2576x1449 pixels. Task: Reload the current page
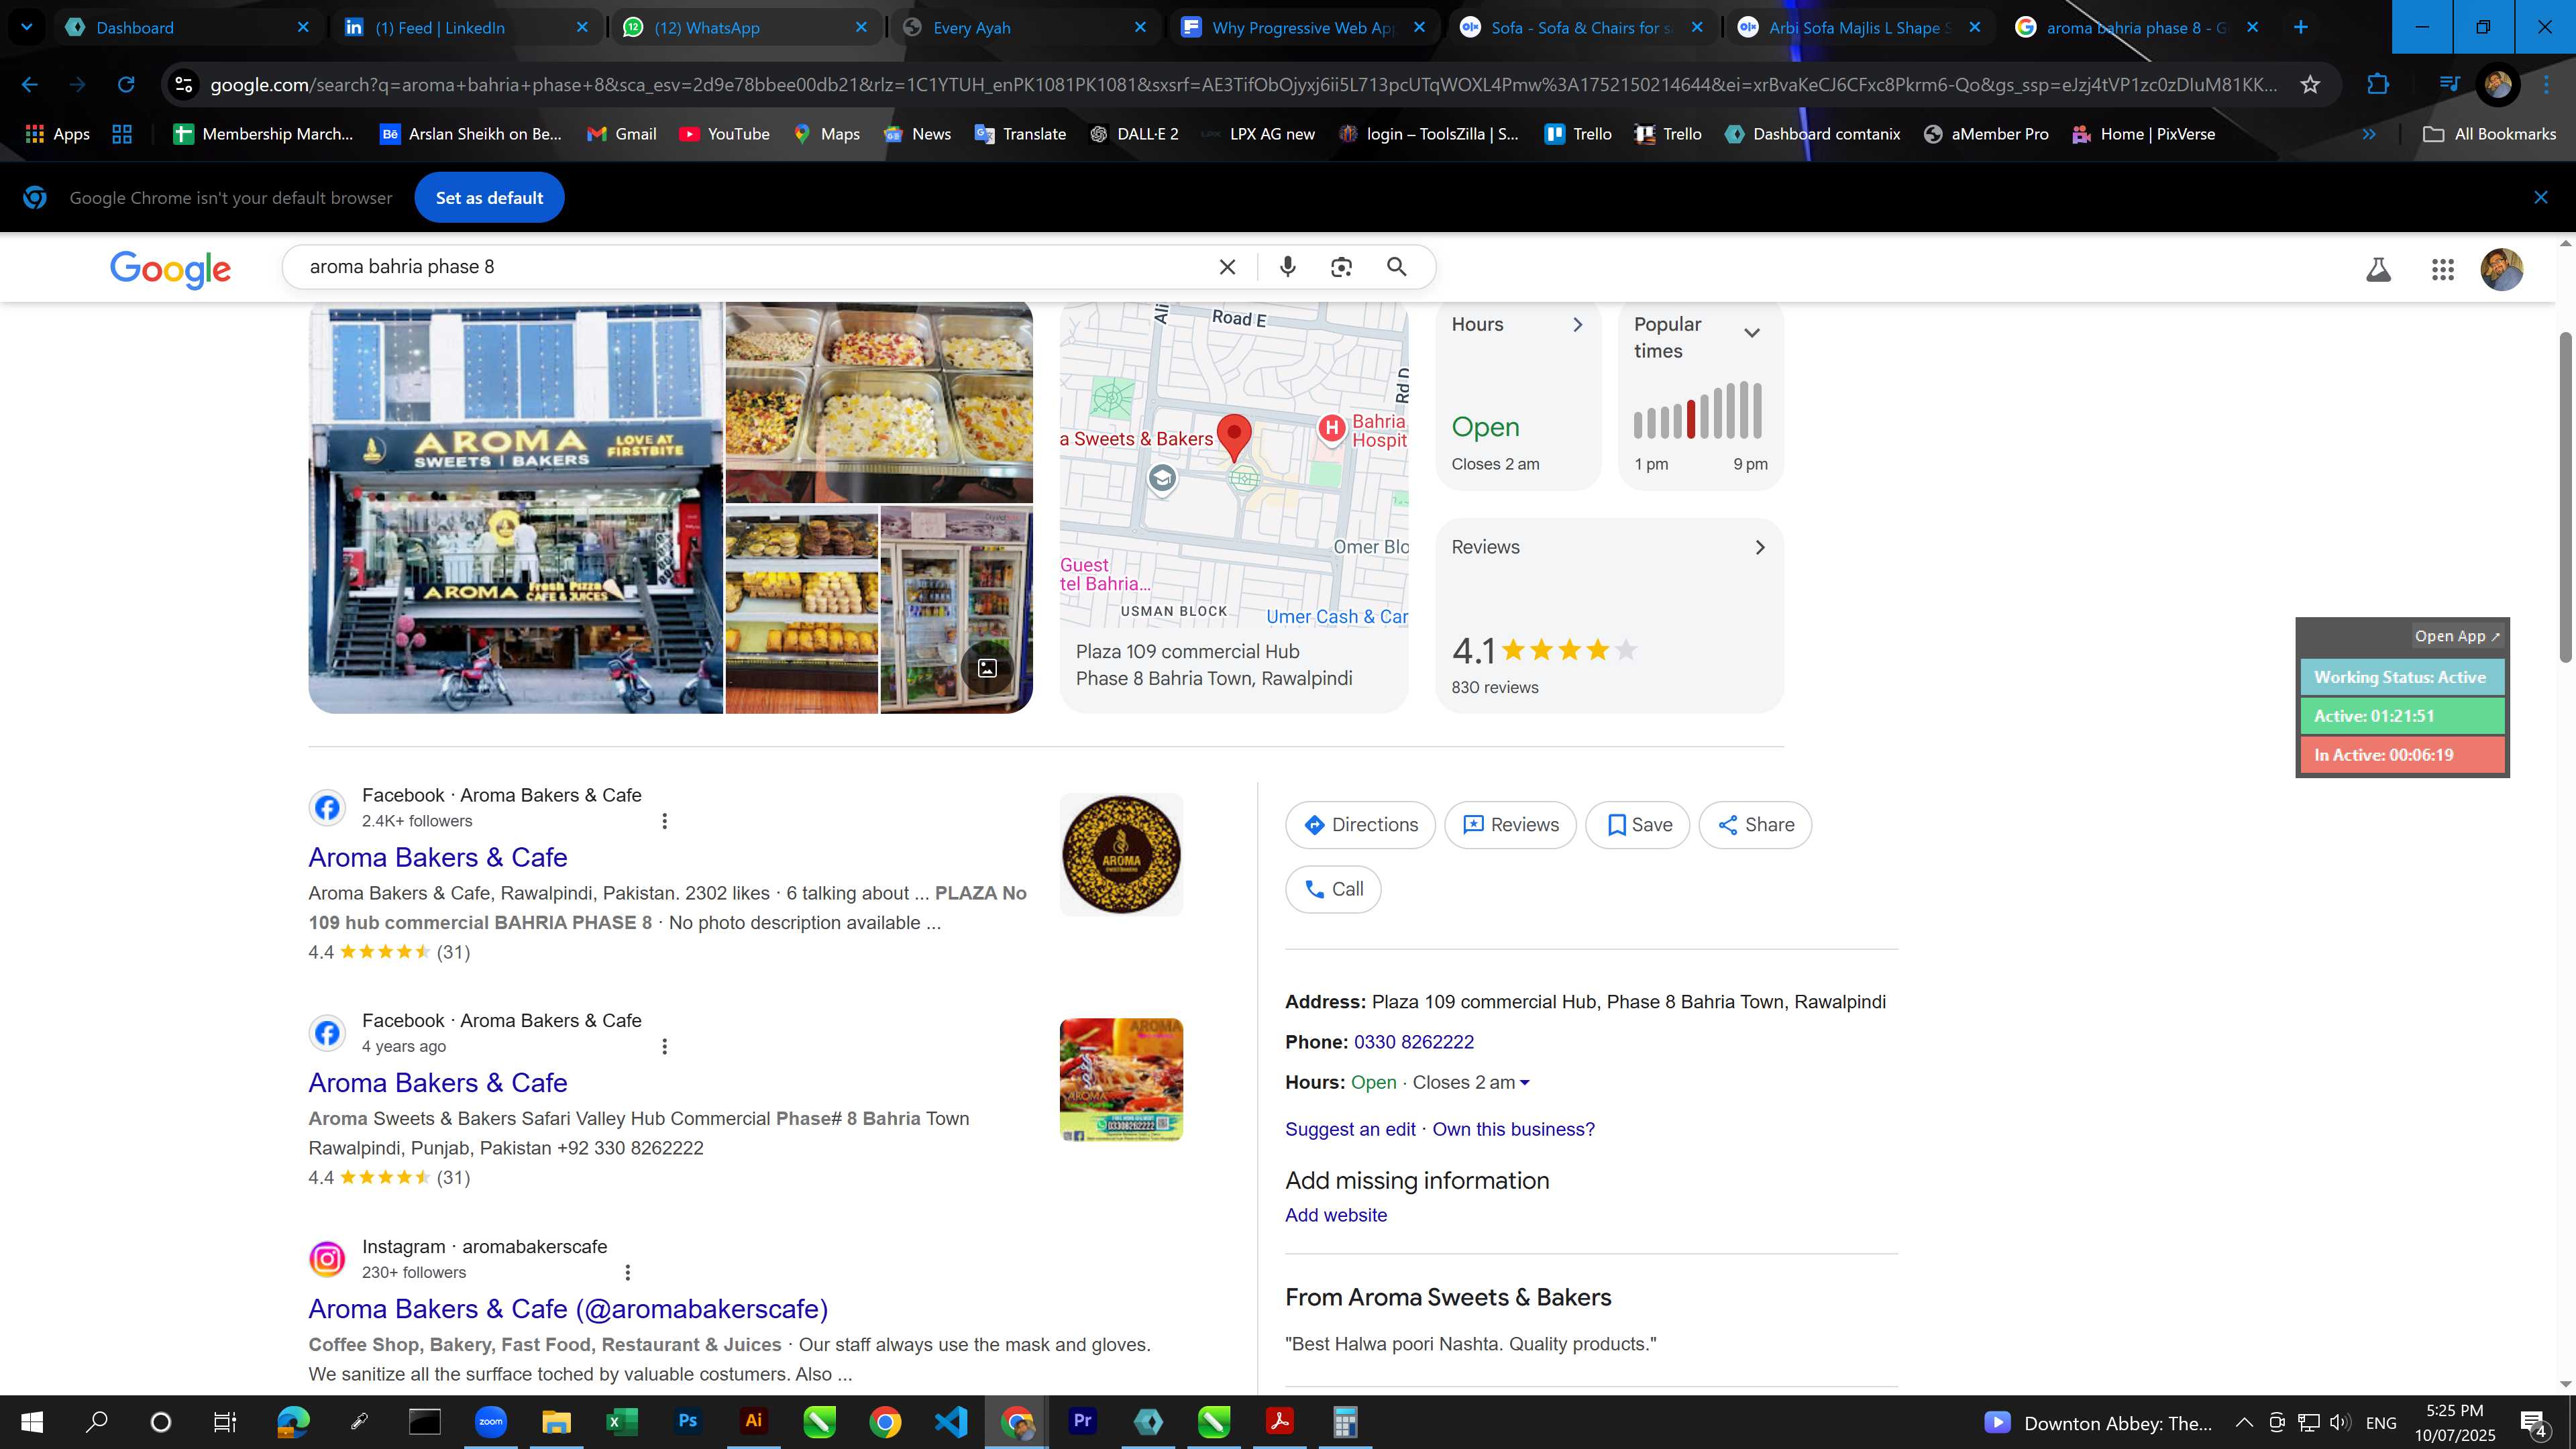click(x=126, y=84)
